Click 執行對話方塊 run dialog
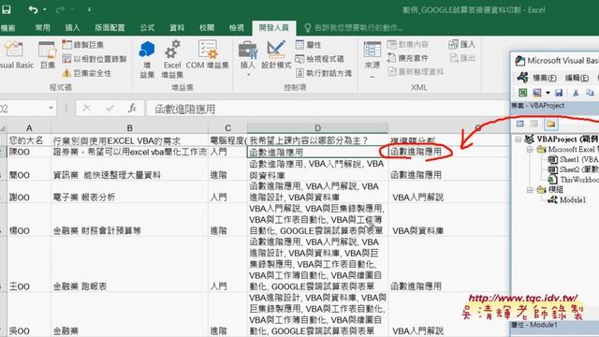The width and height of the screenshot is (599, 337). point(324,73)
